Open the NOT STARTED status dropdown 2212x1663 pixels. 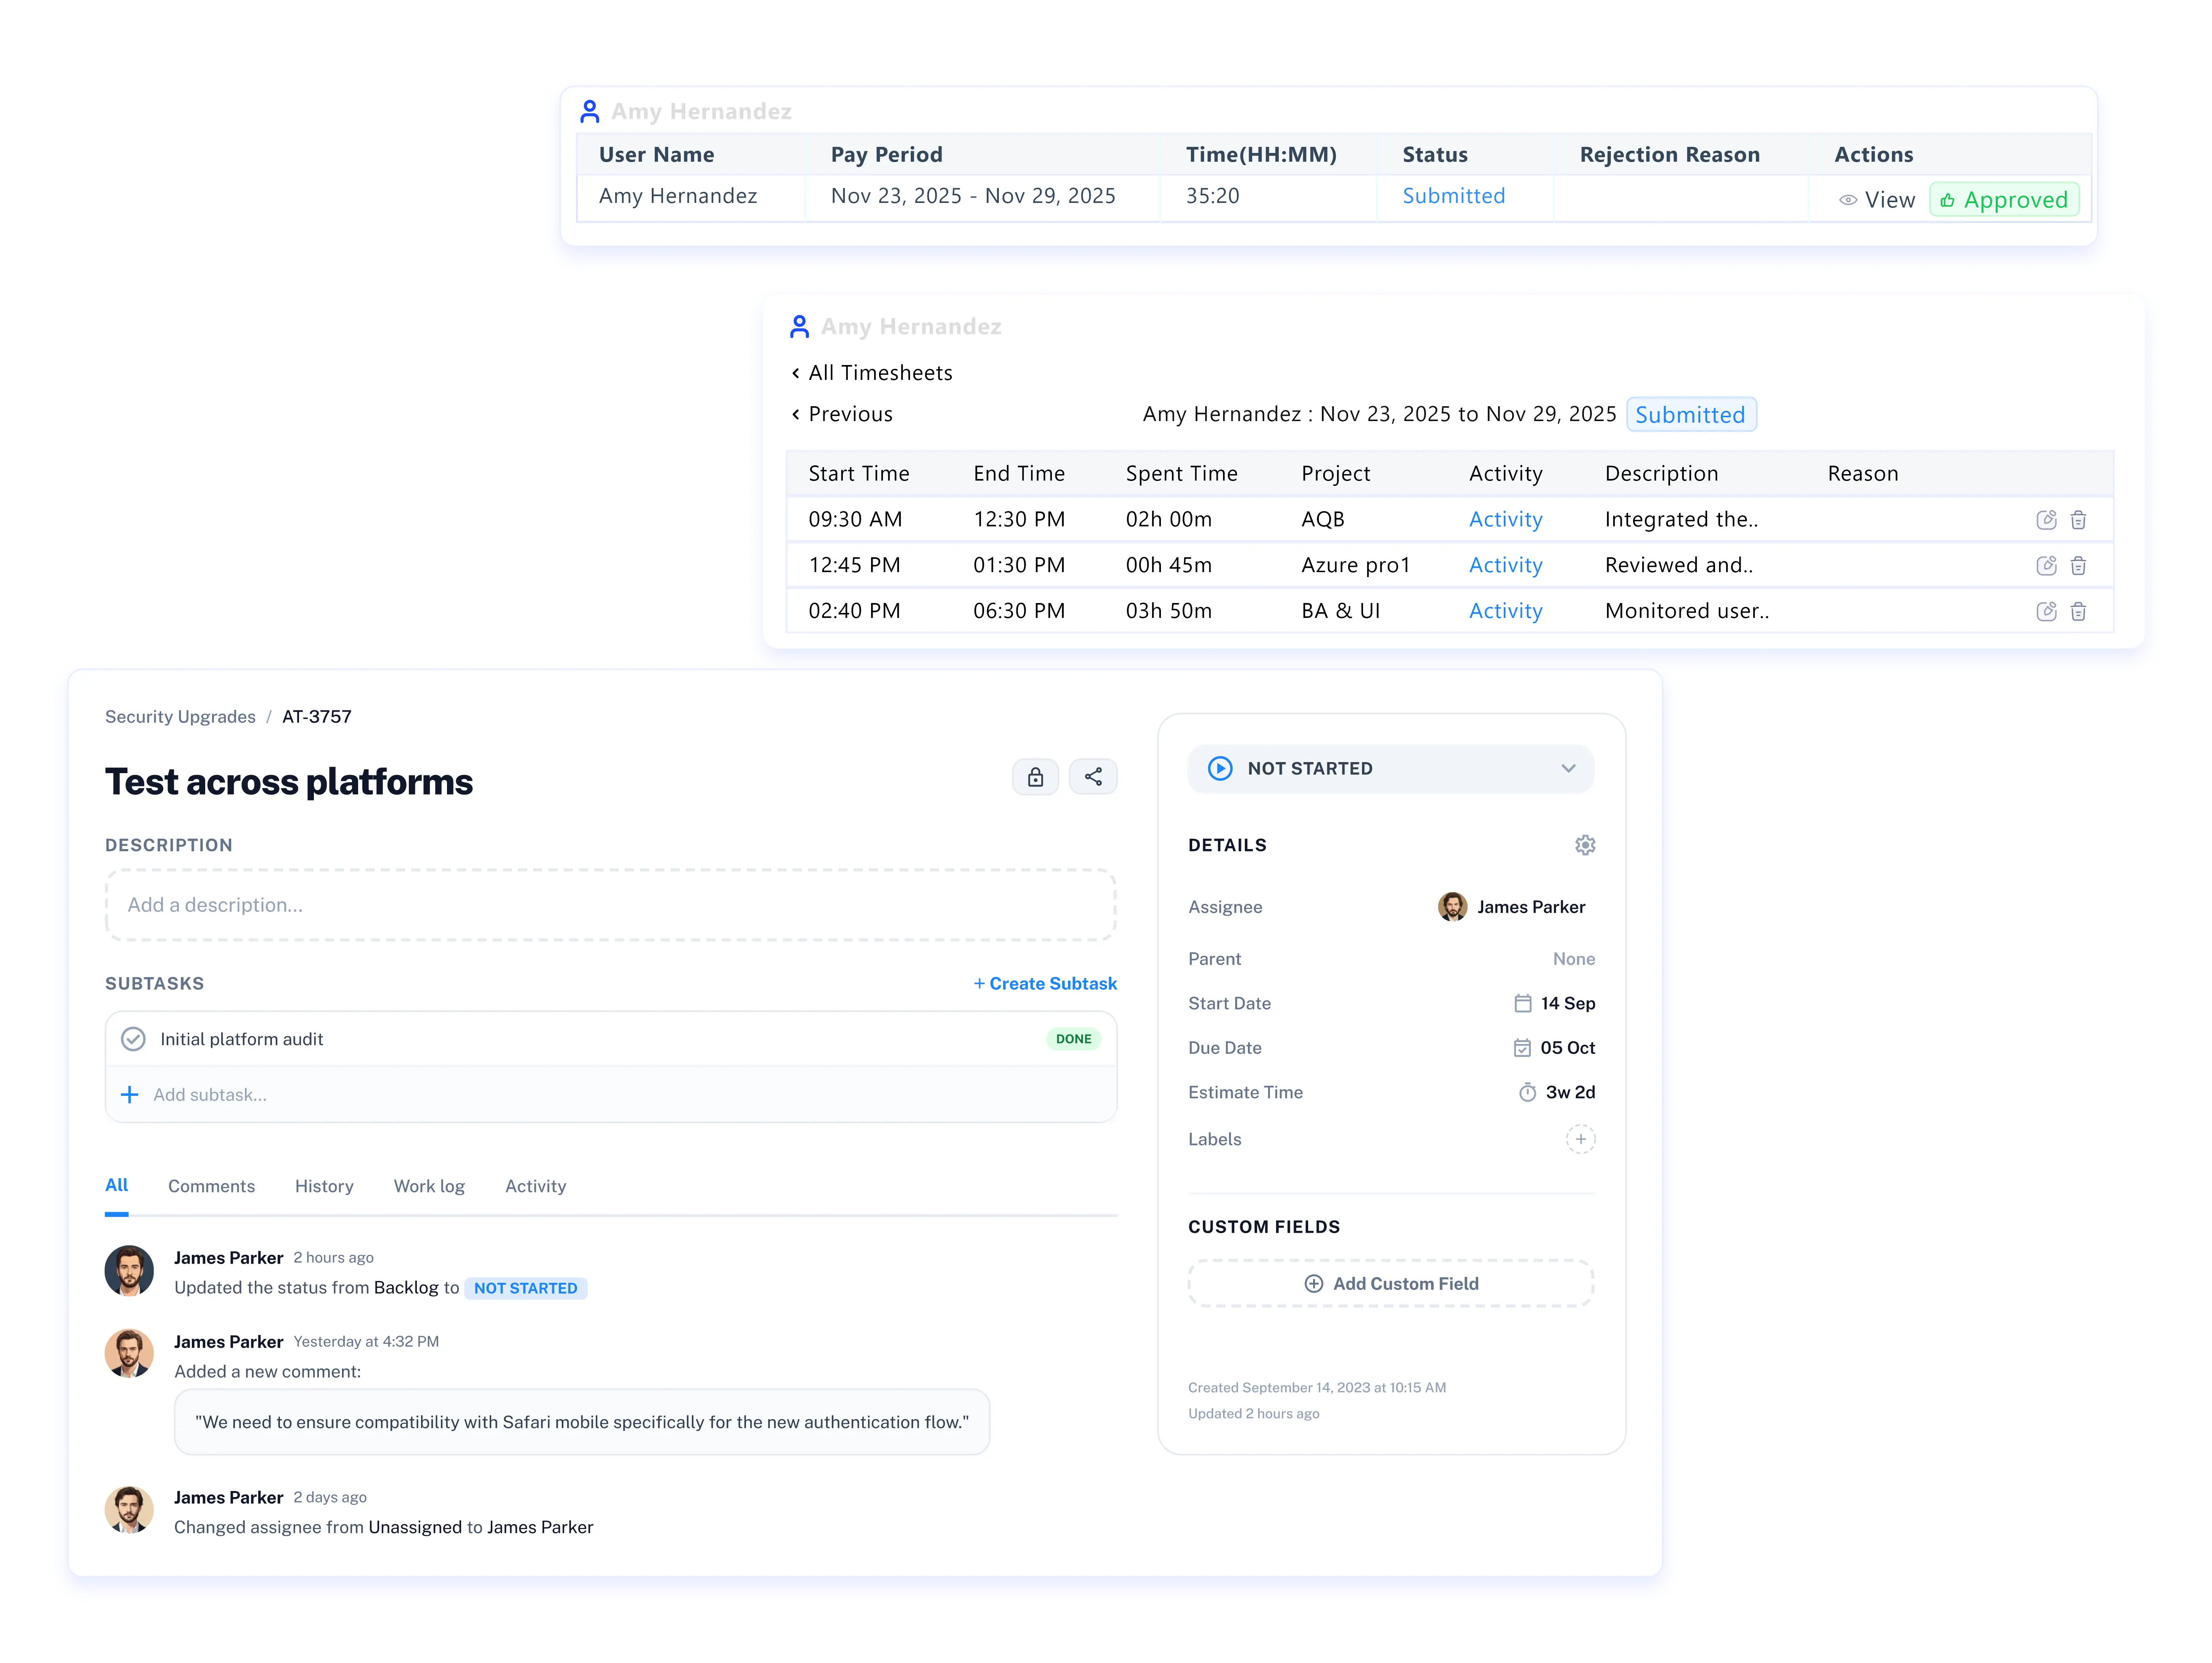pyautogui.click(x=1390, y=768)
